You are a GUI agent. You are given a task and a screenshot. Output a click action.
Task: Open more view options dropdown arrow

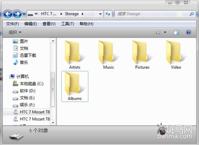coord(165,32)
